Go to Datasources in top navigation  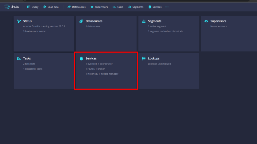pos(77,7)
